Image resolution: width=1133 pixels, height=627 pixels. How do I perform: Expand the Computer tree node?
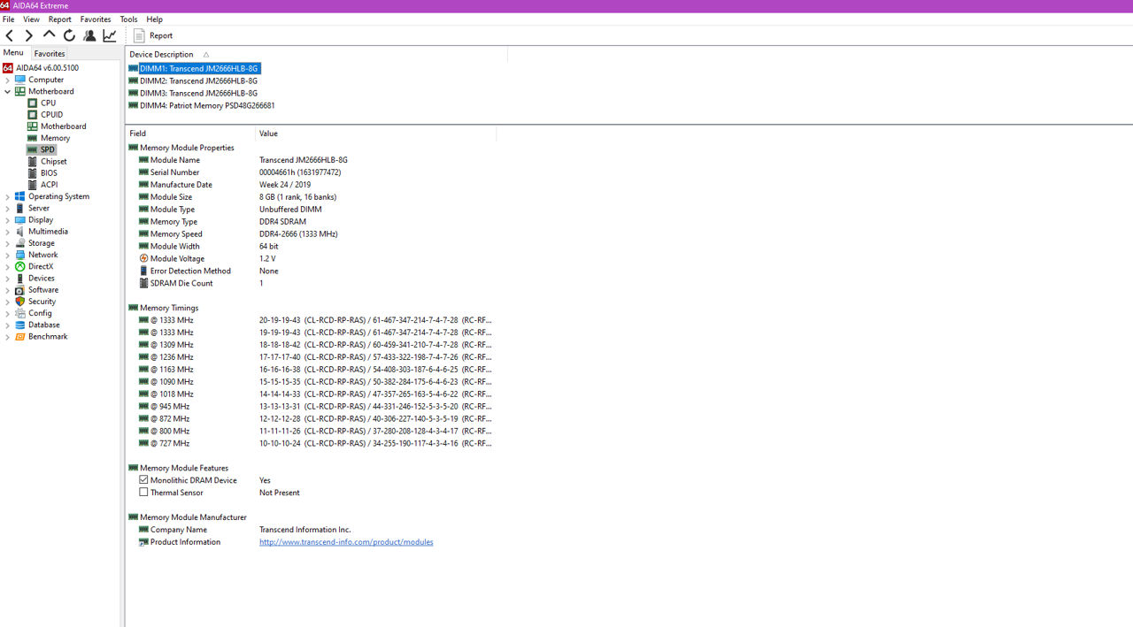7,80
